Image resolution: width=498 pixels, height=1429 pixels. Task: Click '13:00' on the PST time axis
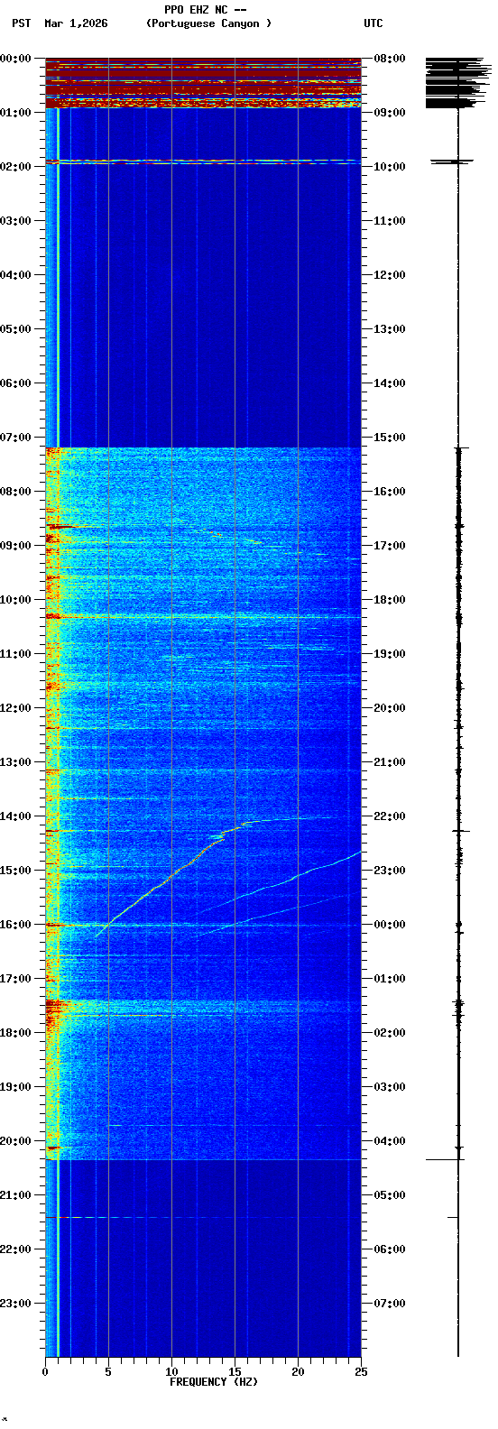[x=16, y=762]
